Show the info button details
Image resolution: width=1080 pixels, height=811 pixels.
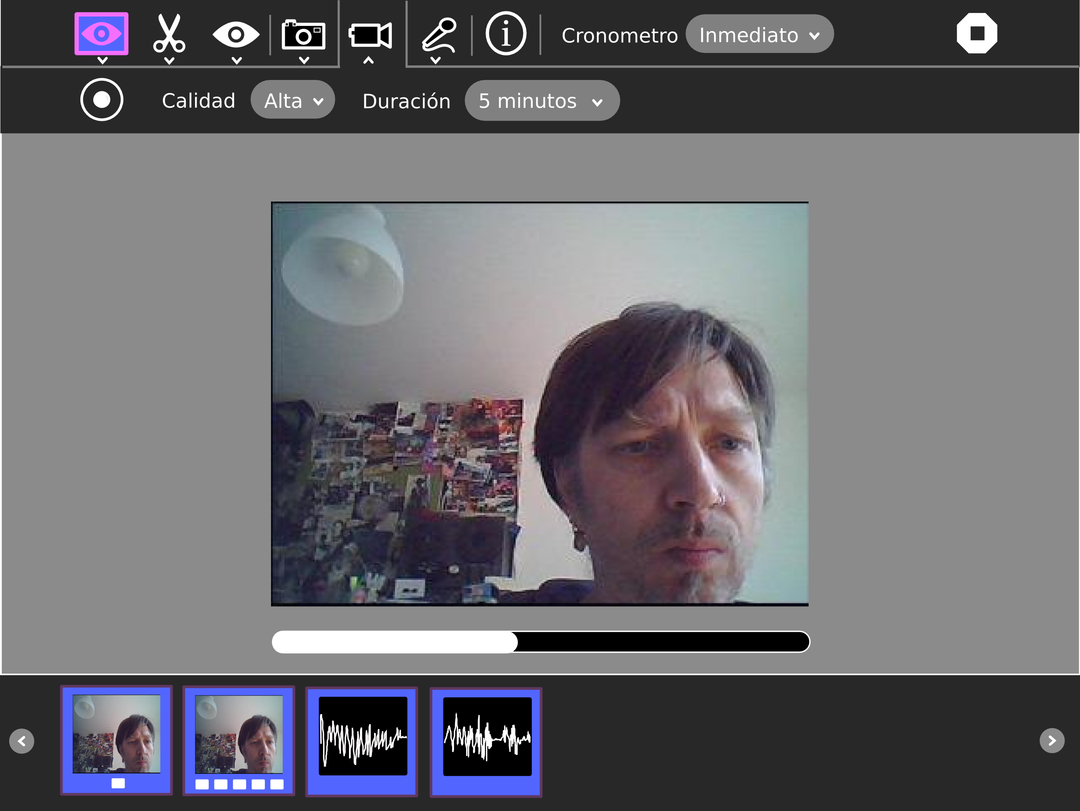coord(506,34)
